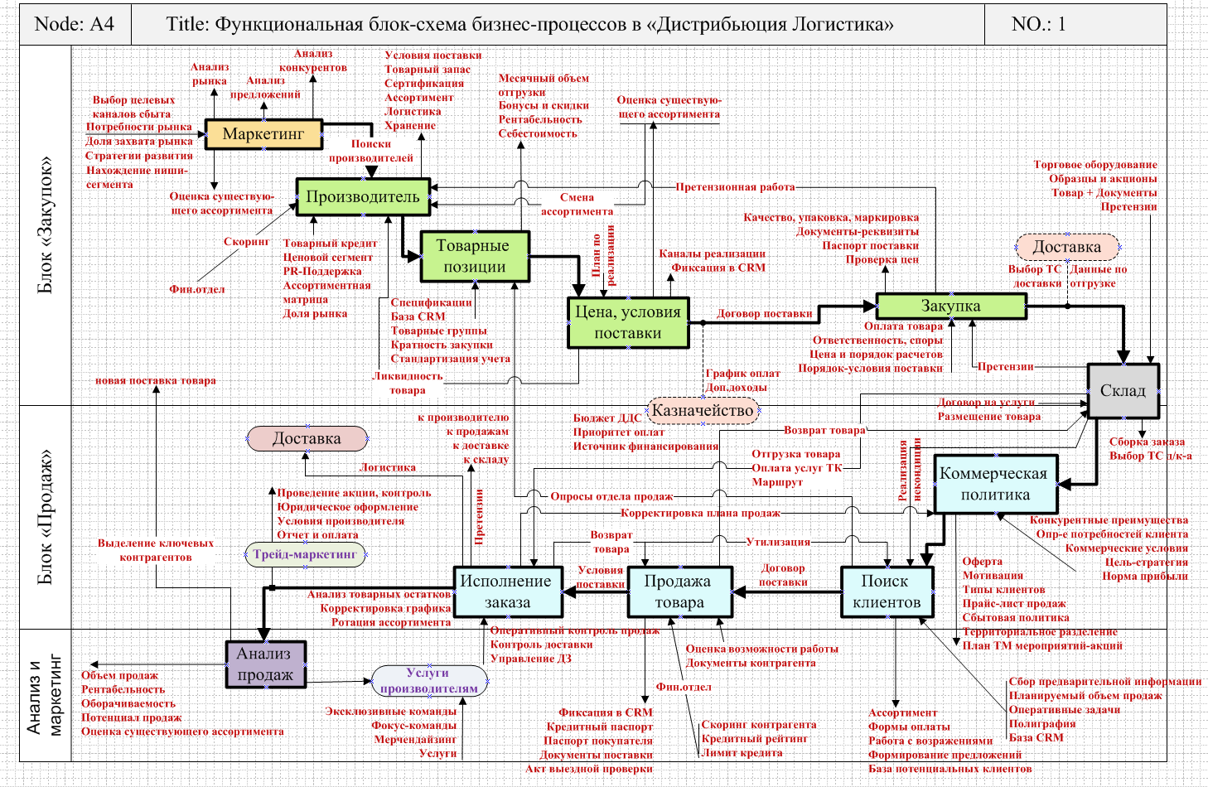This screenshot has height=787, width=1208.
Task: Select the Бюджет ДДС label
Action: click(x=607, y=418)
